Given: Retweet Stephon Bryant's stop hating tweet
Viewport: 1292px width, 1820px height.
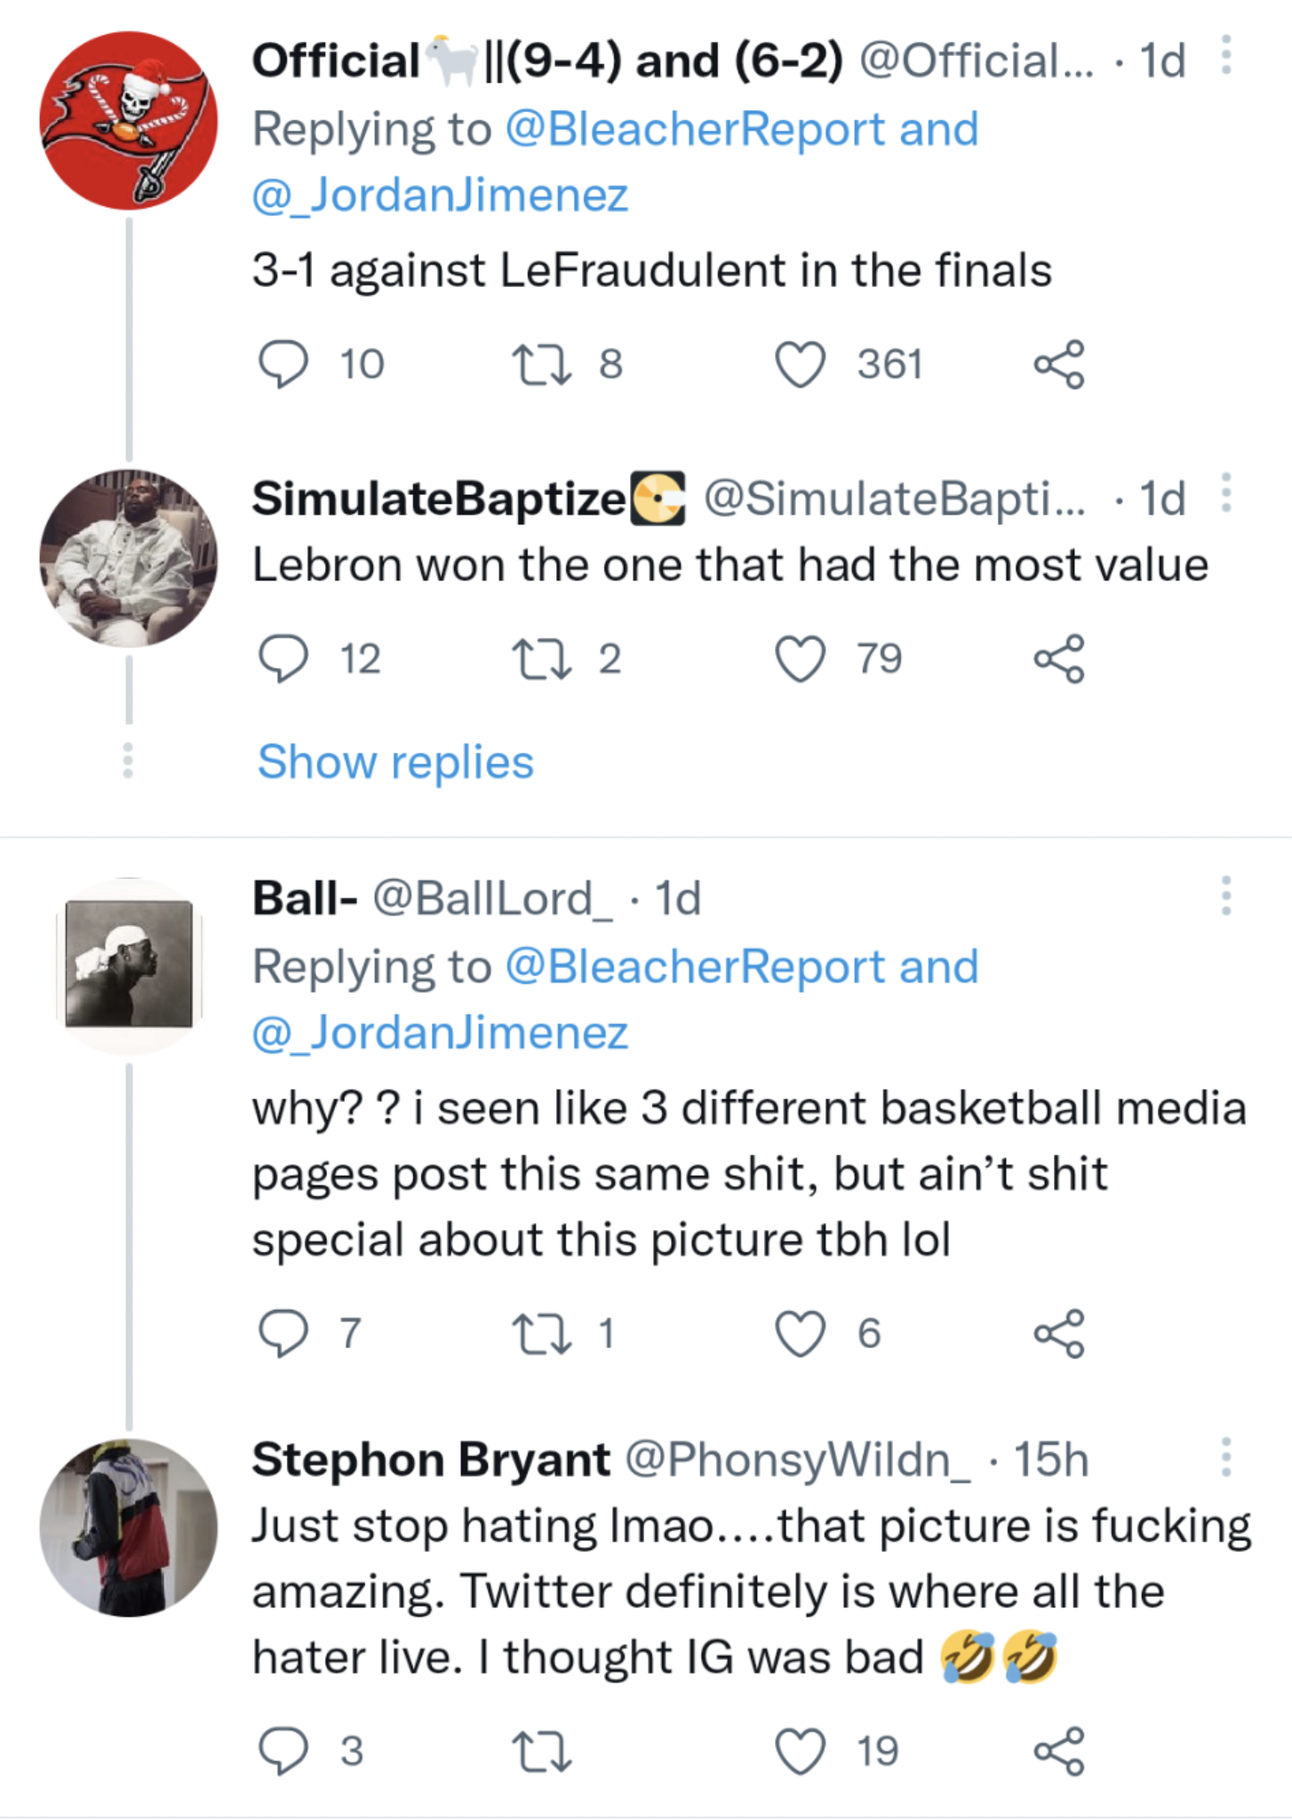Looking at the screenshot, I should pos(542,1751).
